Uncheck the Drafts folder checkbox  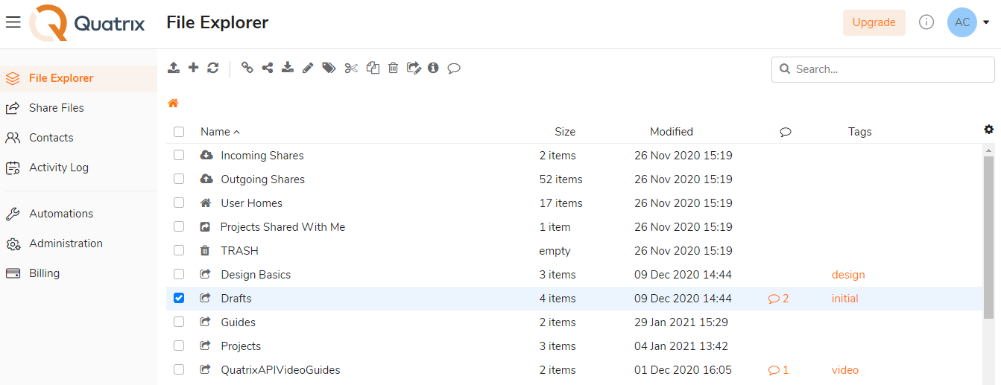pyautogui.click(x=179, y=298)
